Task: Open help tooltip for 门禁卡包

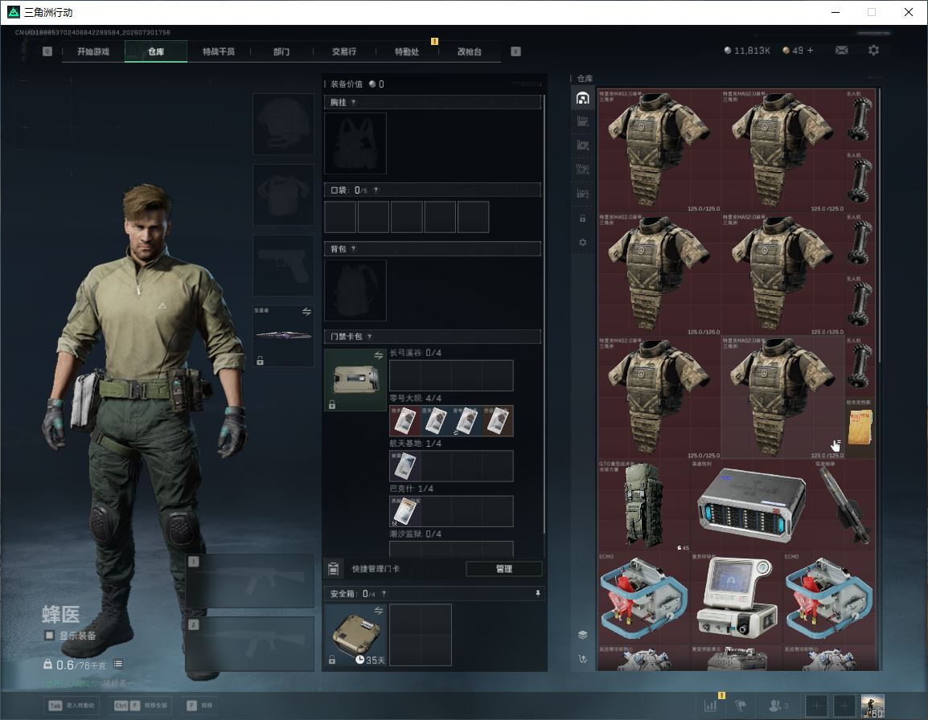Action: pyautogui.click(x=369, y=337)
